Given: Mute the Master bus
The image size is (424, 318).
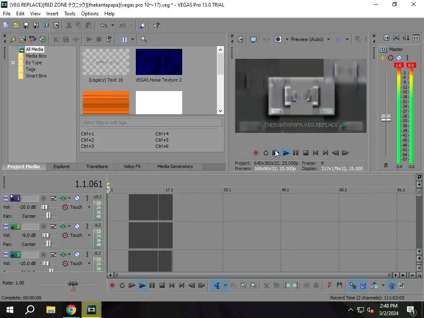Looking at the screenshot, I should click(x=399, y=58).
